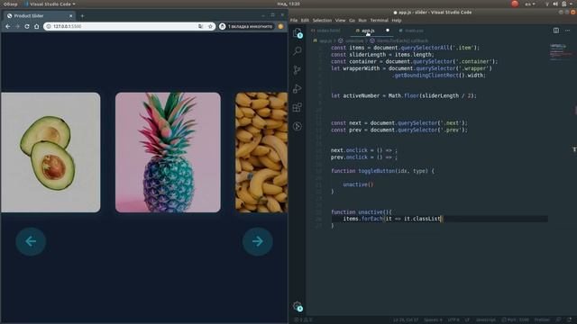This screenshot has width=577, height=324.
Task: Change indentation via Spaces: 4 status item
Action: (x=433, y=320)
